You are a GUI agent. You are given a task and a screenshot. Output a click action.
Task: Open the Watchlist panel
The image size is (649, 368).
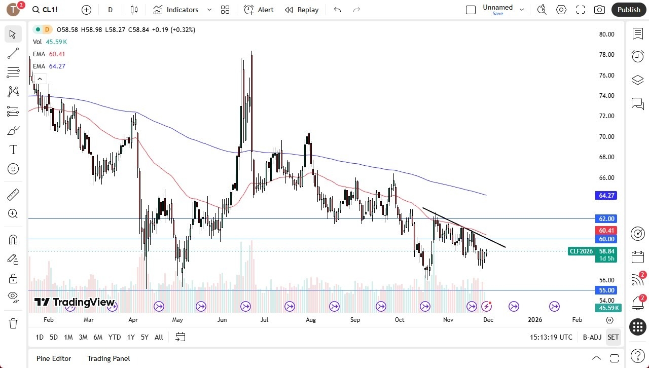pyautogui.click(x=637, y=33)
